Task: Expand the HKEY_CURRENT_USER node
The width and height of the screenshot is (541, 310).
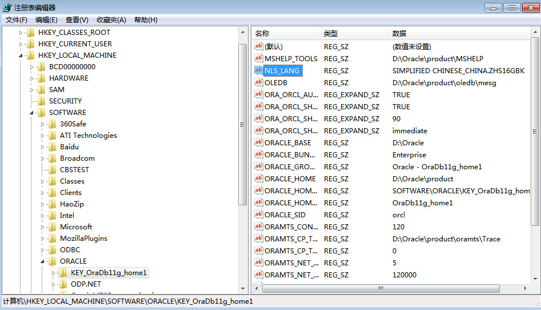Action: pos(21,44)
